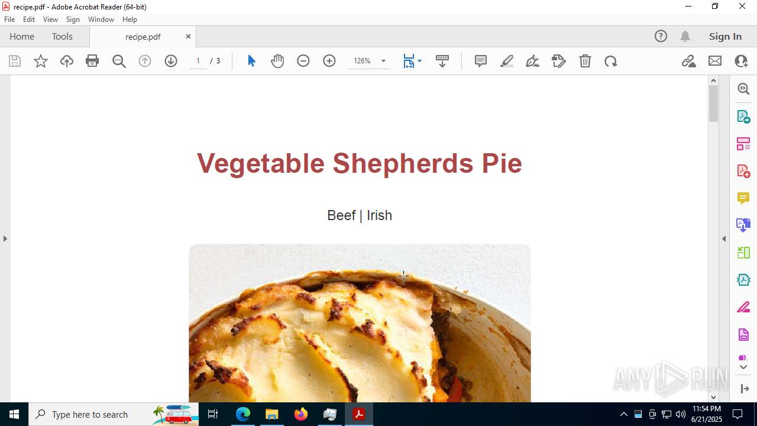Open Comment tool in right pane
Viewport: 757px width, 426px height.
click(743, 198)
